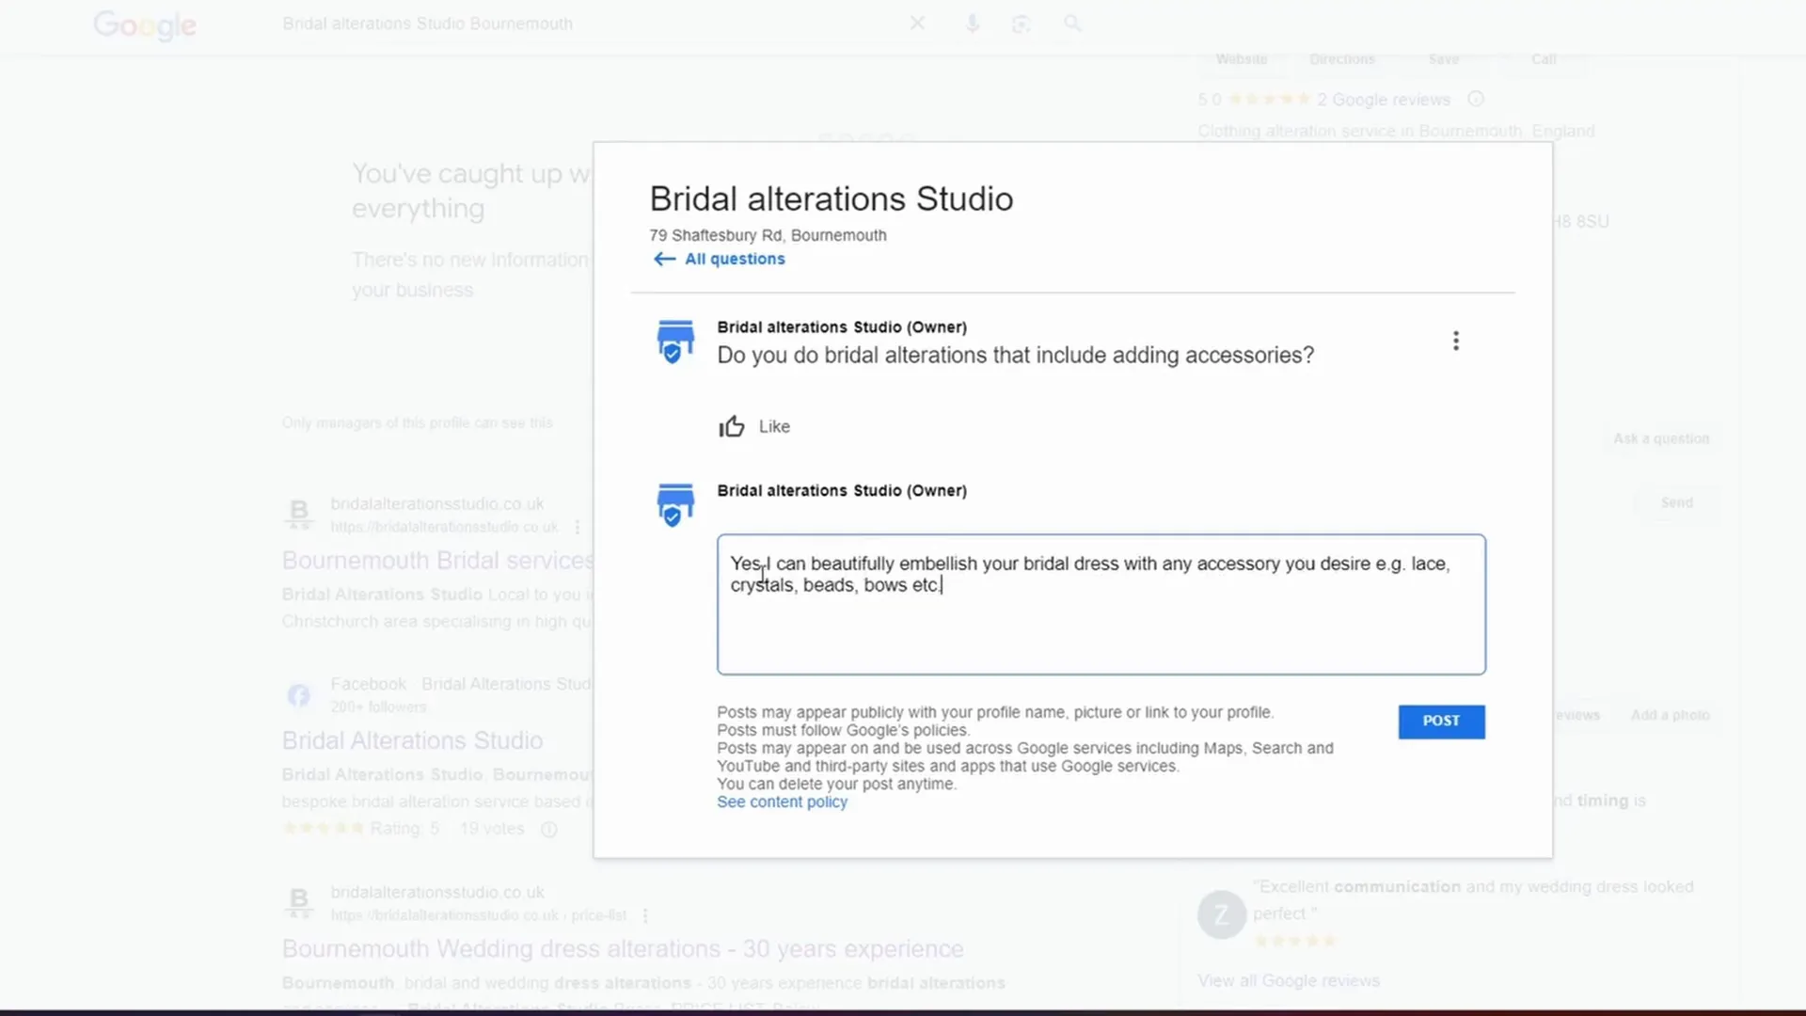Image resolution: width=1806 pixels, height=1016 pixels.
Task: Open the three-dot menu beside the question
Action: [x=1455, y=341]
